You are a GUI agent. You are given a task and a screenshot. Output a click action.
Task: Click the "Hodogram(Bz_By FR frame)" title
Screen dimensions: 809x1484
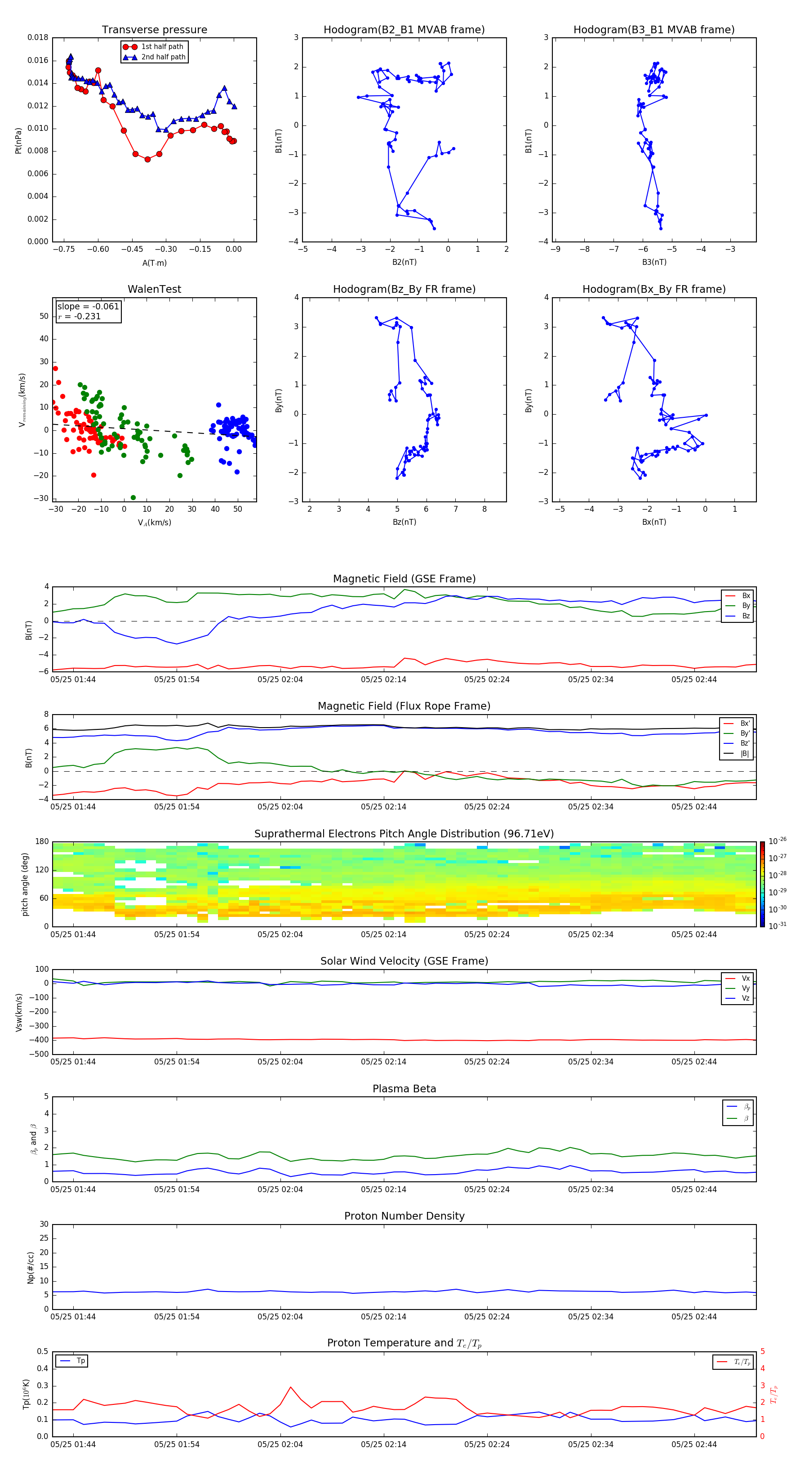click(x=404, y=289)
